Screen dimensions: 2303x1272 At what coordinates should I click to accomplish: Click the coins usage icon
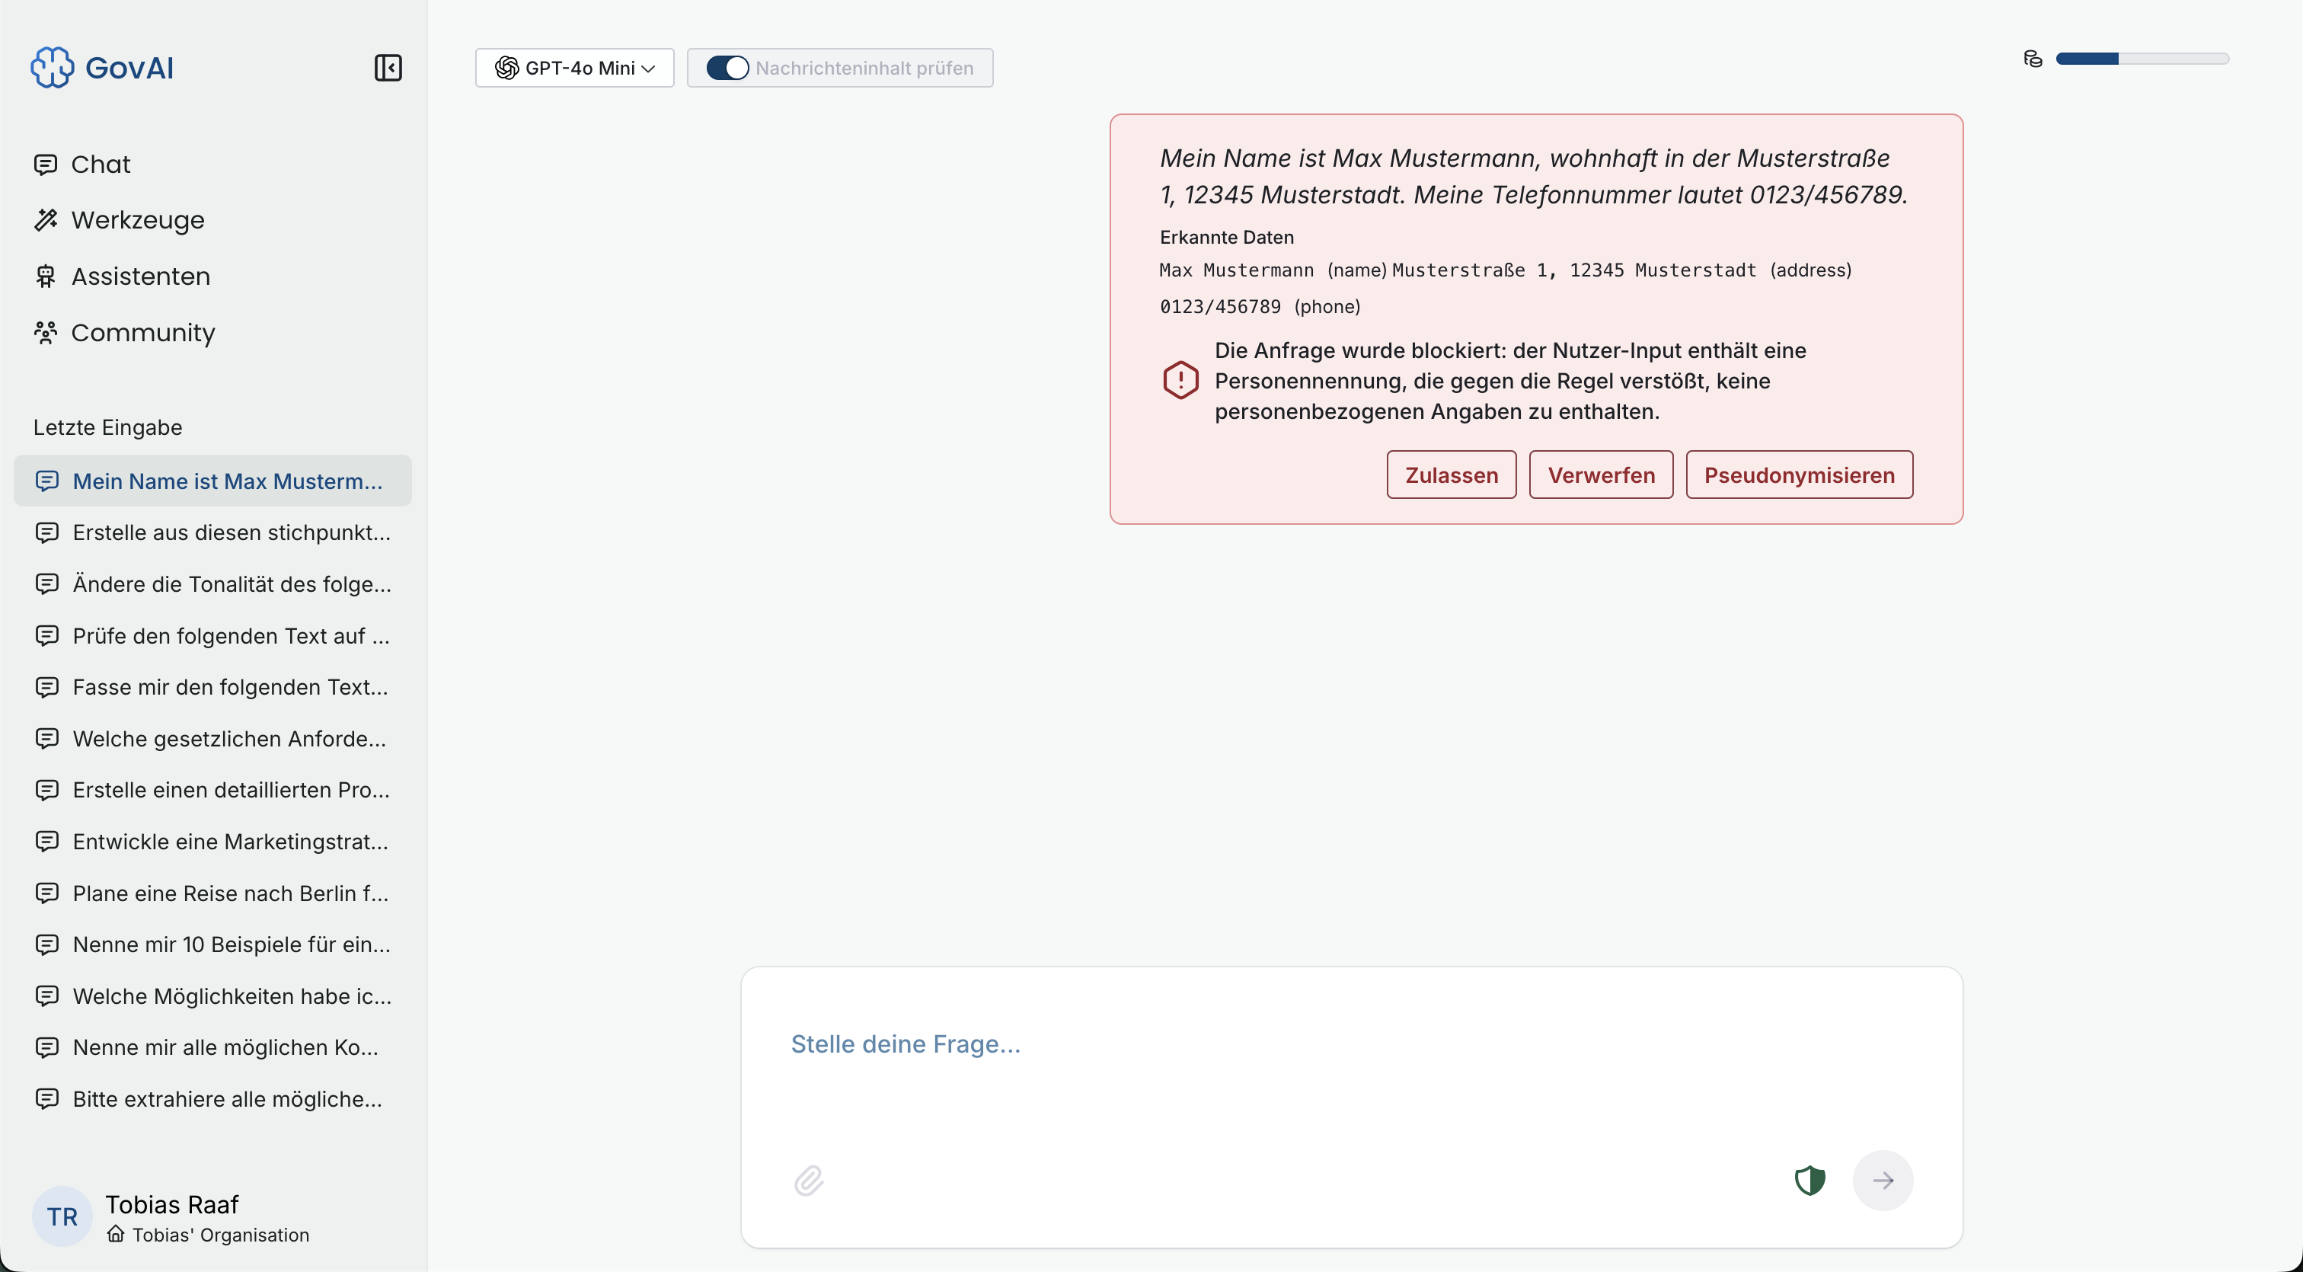pos(2032,59)
